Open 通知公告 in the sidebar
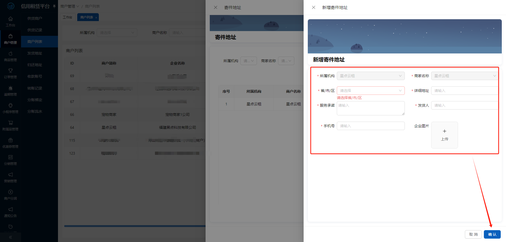This screenshot has width=506, height=242. point(11,212)
